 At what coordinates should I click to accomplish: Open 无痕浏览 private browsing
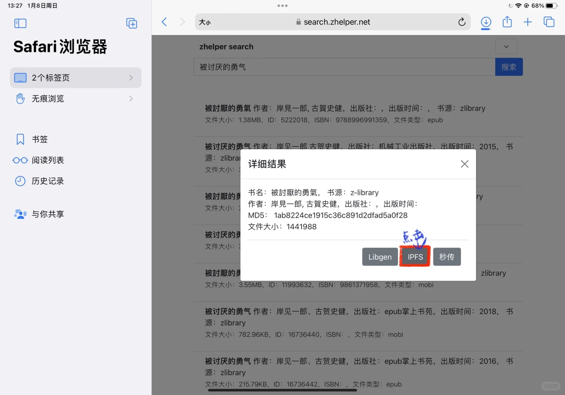tap(76, 98)
